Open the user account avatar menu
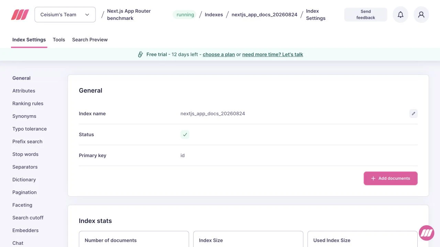The height and width of the screenshot is (247, 440). (x=421, y=15)
